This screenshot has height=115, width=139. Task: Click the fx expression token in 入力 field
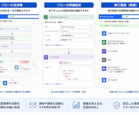(66, 63)
